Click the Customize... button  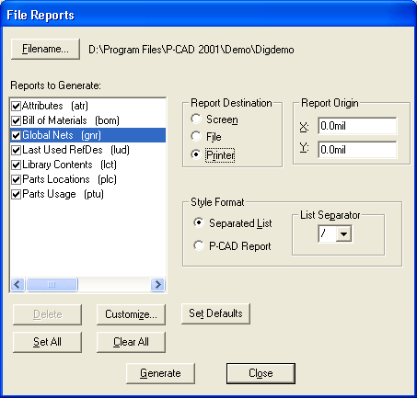click(x=131, y=314)
